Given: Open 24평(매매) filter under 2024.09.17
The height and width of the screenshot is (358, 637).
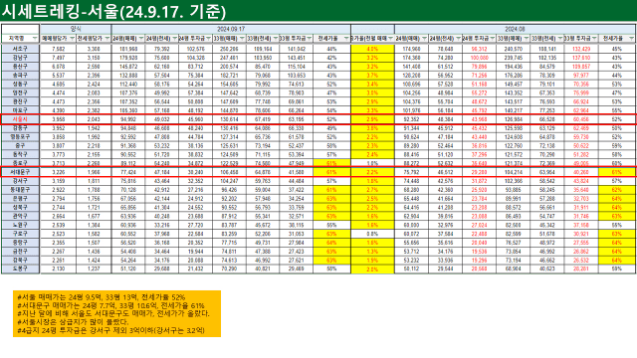Looking at the screenshot, I should click(x=141, y=38).
